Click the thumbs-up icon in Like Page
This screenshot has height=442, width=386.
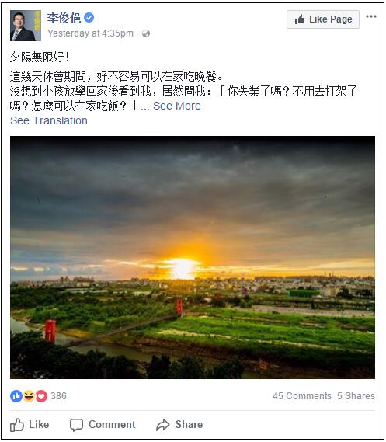[x=300, y=19]
